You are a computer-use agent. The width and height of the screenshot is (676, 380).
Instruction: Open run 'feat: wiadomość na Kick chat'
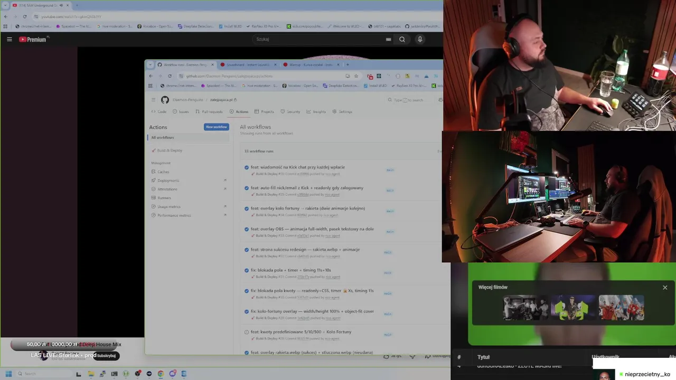pos(298,167)
